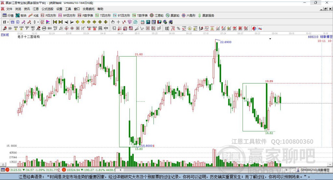Click the calculator icon in toolbar

pos(148,22)
